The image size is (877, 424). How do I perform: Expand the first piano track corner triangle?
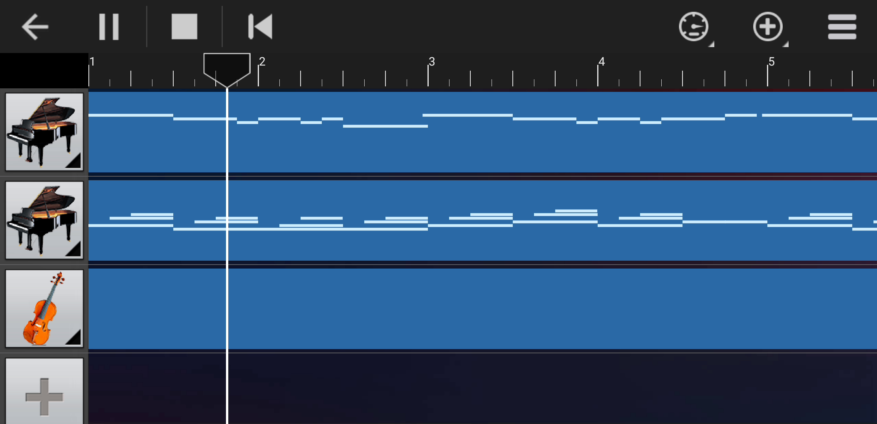click(x=75, y=162)
